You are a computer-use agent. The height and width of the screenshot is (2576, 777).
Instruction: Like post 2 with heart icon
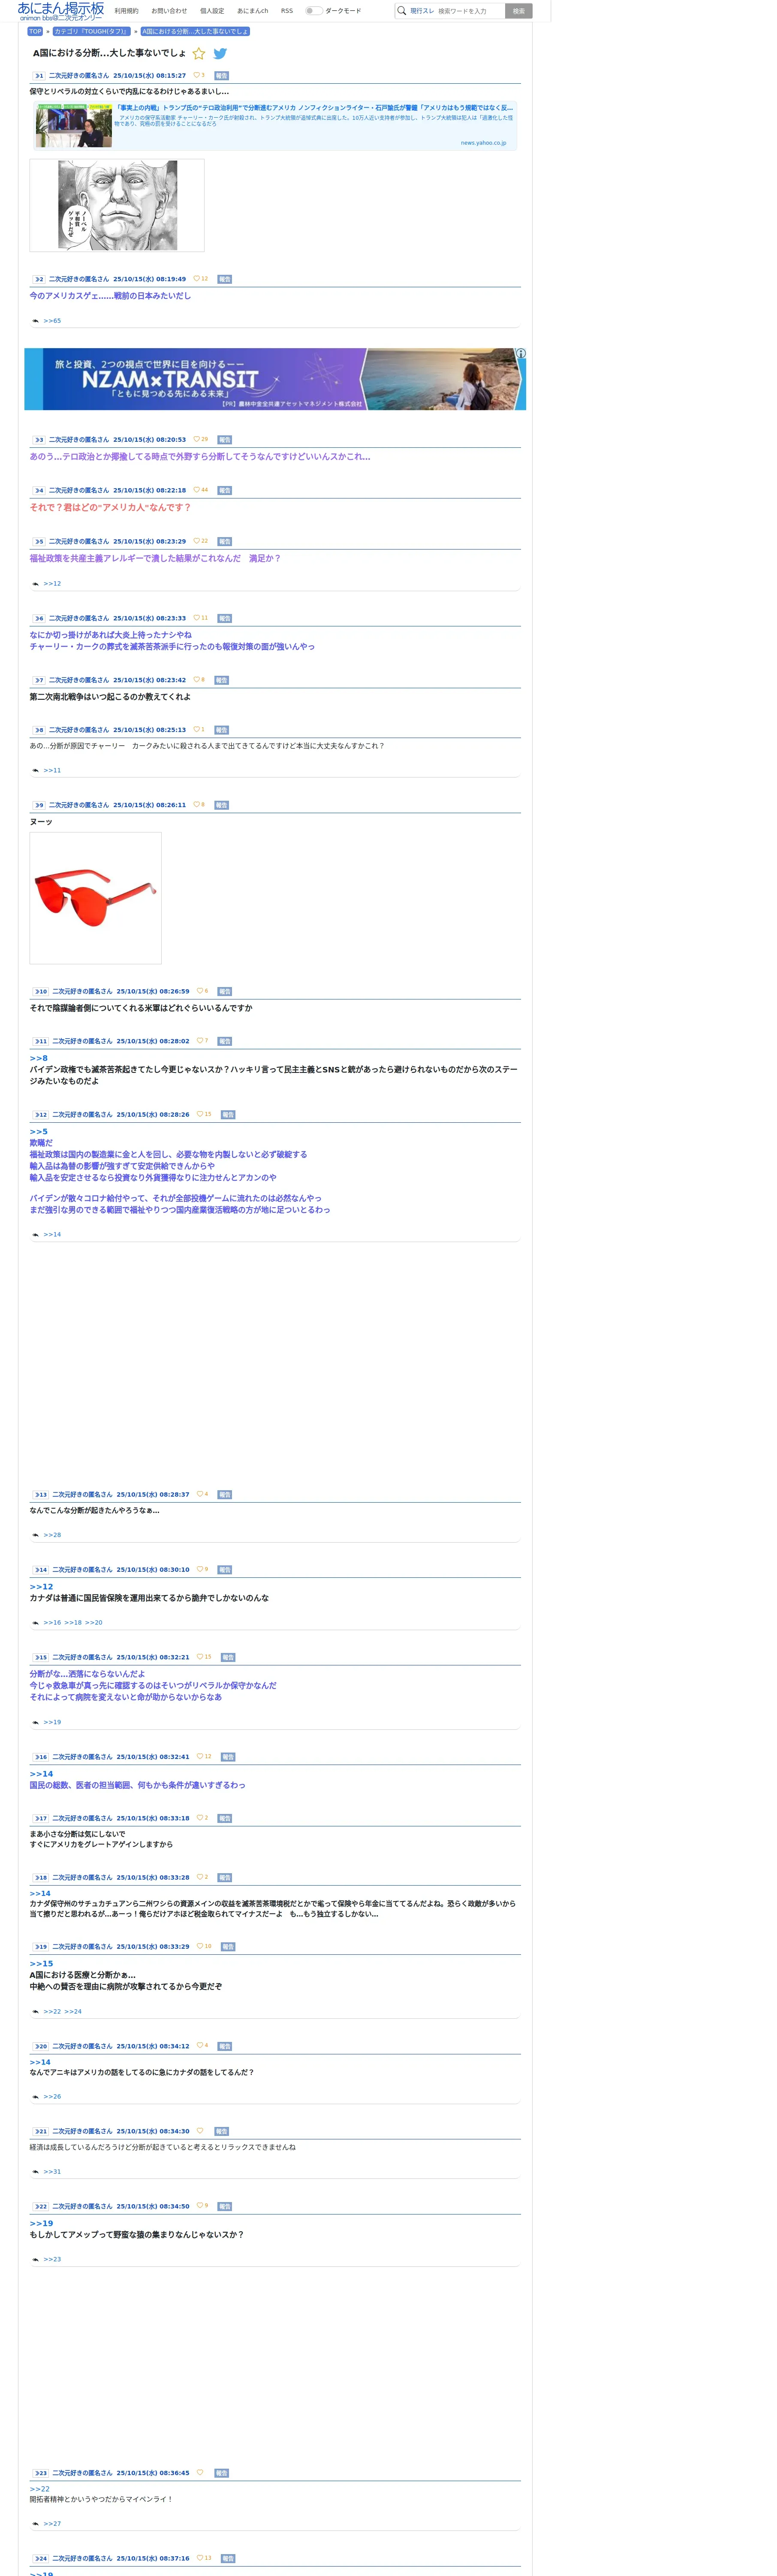click(197, 279)
